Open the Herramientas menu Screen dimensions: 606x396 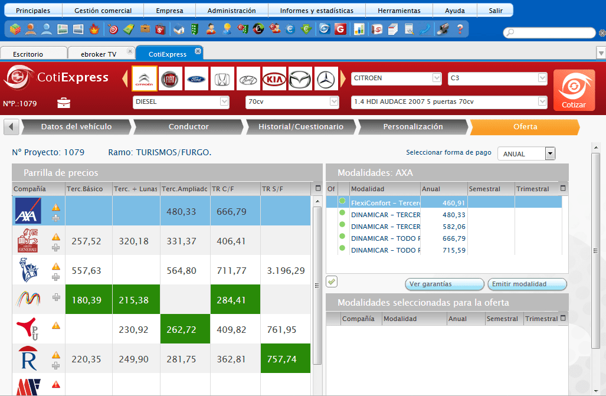click(x=399, y=11)
